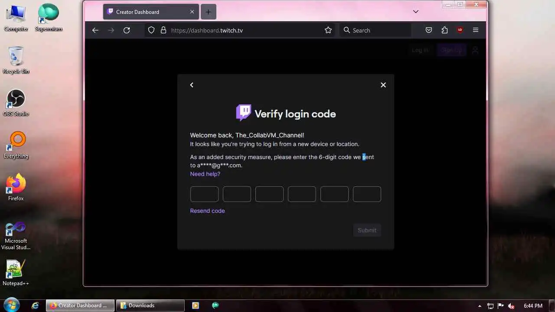Click the second code digit box
The height and width of the screenshot is (312, 555).
coord(237,194)
